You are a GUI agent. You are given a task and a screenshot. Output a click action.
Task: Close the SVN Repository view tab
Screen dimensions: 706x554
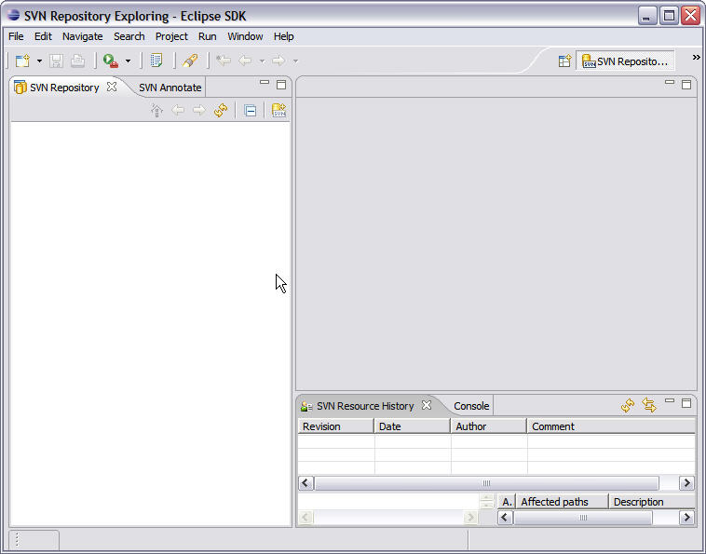(x=112, y=87)
